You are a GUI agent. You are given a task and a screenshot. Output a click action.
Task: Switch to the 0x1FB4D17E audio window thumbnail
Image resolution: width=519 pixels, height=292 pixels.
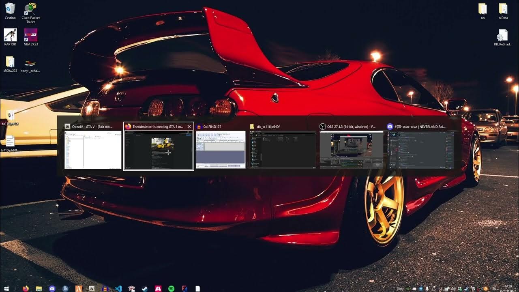221,150
